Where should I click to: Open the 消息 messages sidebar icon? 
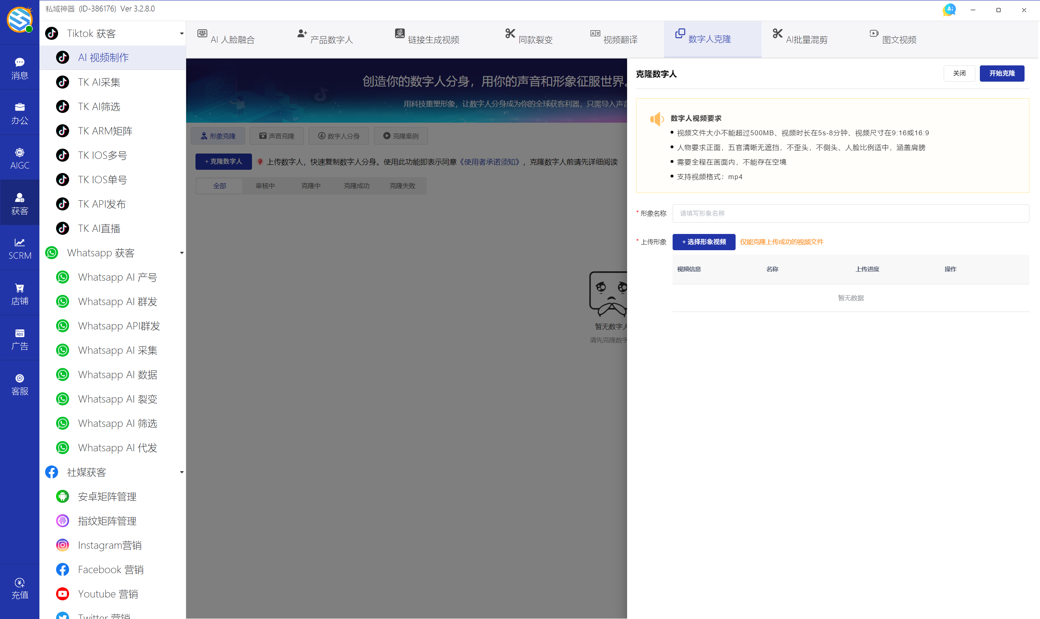20,68
